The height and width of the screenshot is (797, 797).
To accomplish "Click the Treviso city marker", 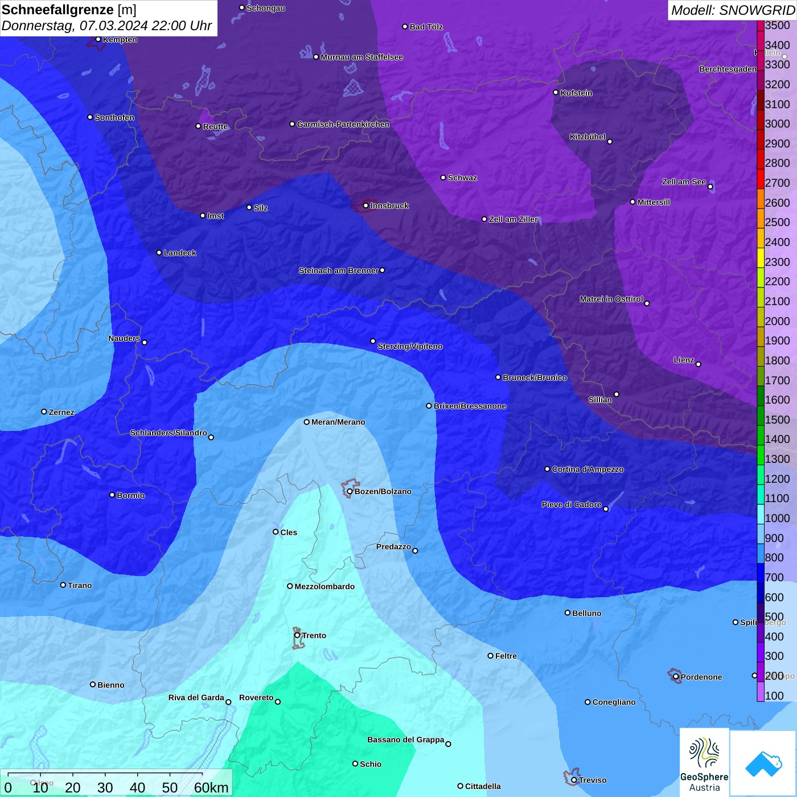I will 574,780.
